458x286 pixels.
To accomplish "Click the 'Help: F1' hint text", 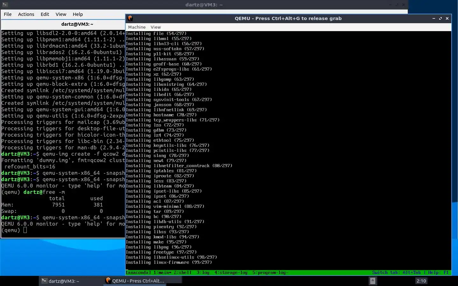I will (x=438, y=273).
